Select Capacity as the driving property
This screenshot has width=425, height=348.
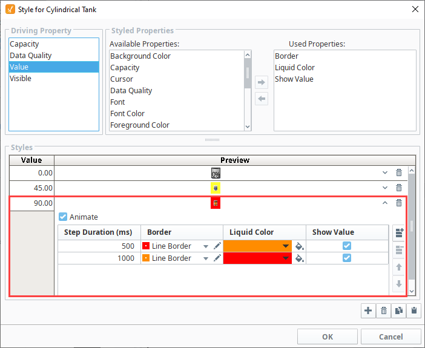click(x=54, y=44)
